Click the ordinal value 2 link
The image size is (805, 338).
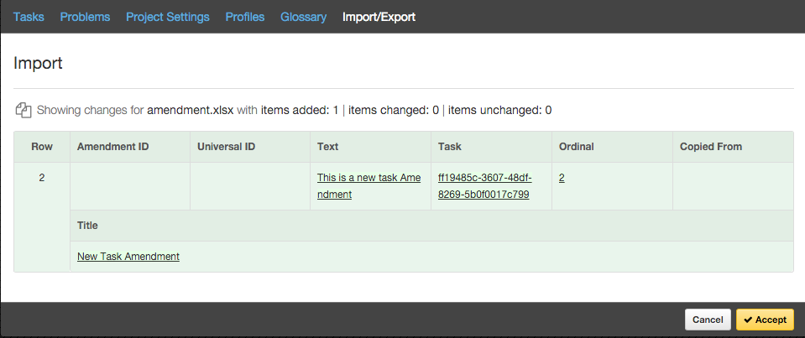tap(562, 178)
